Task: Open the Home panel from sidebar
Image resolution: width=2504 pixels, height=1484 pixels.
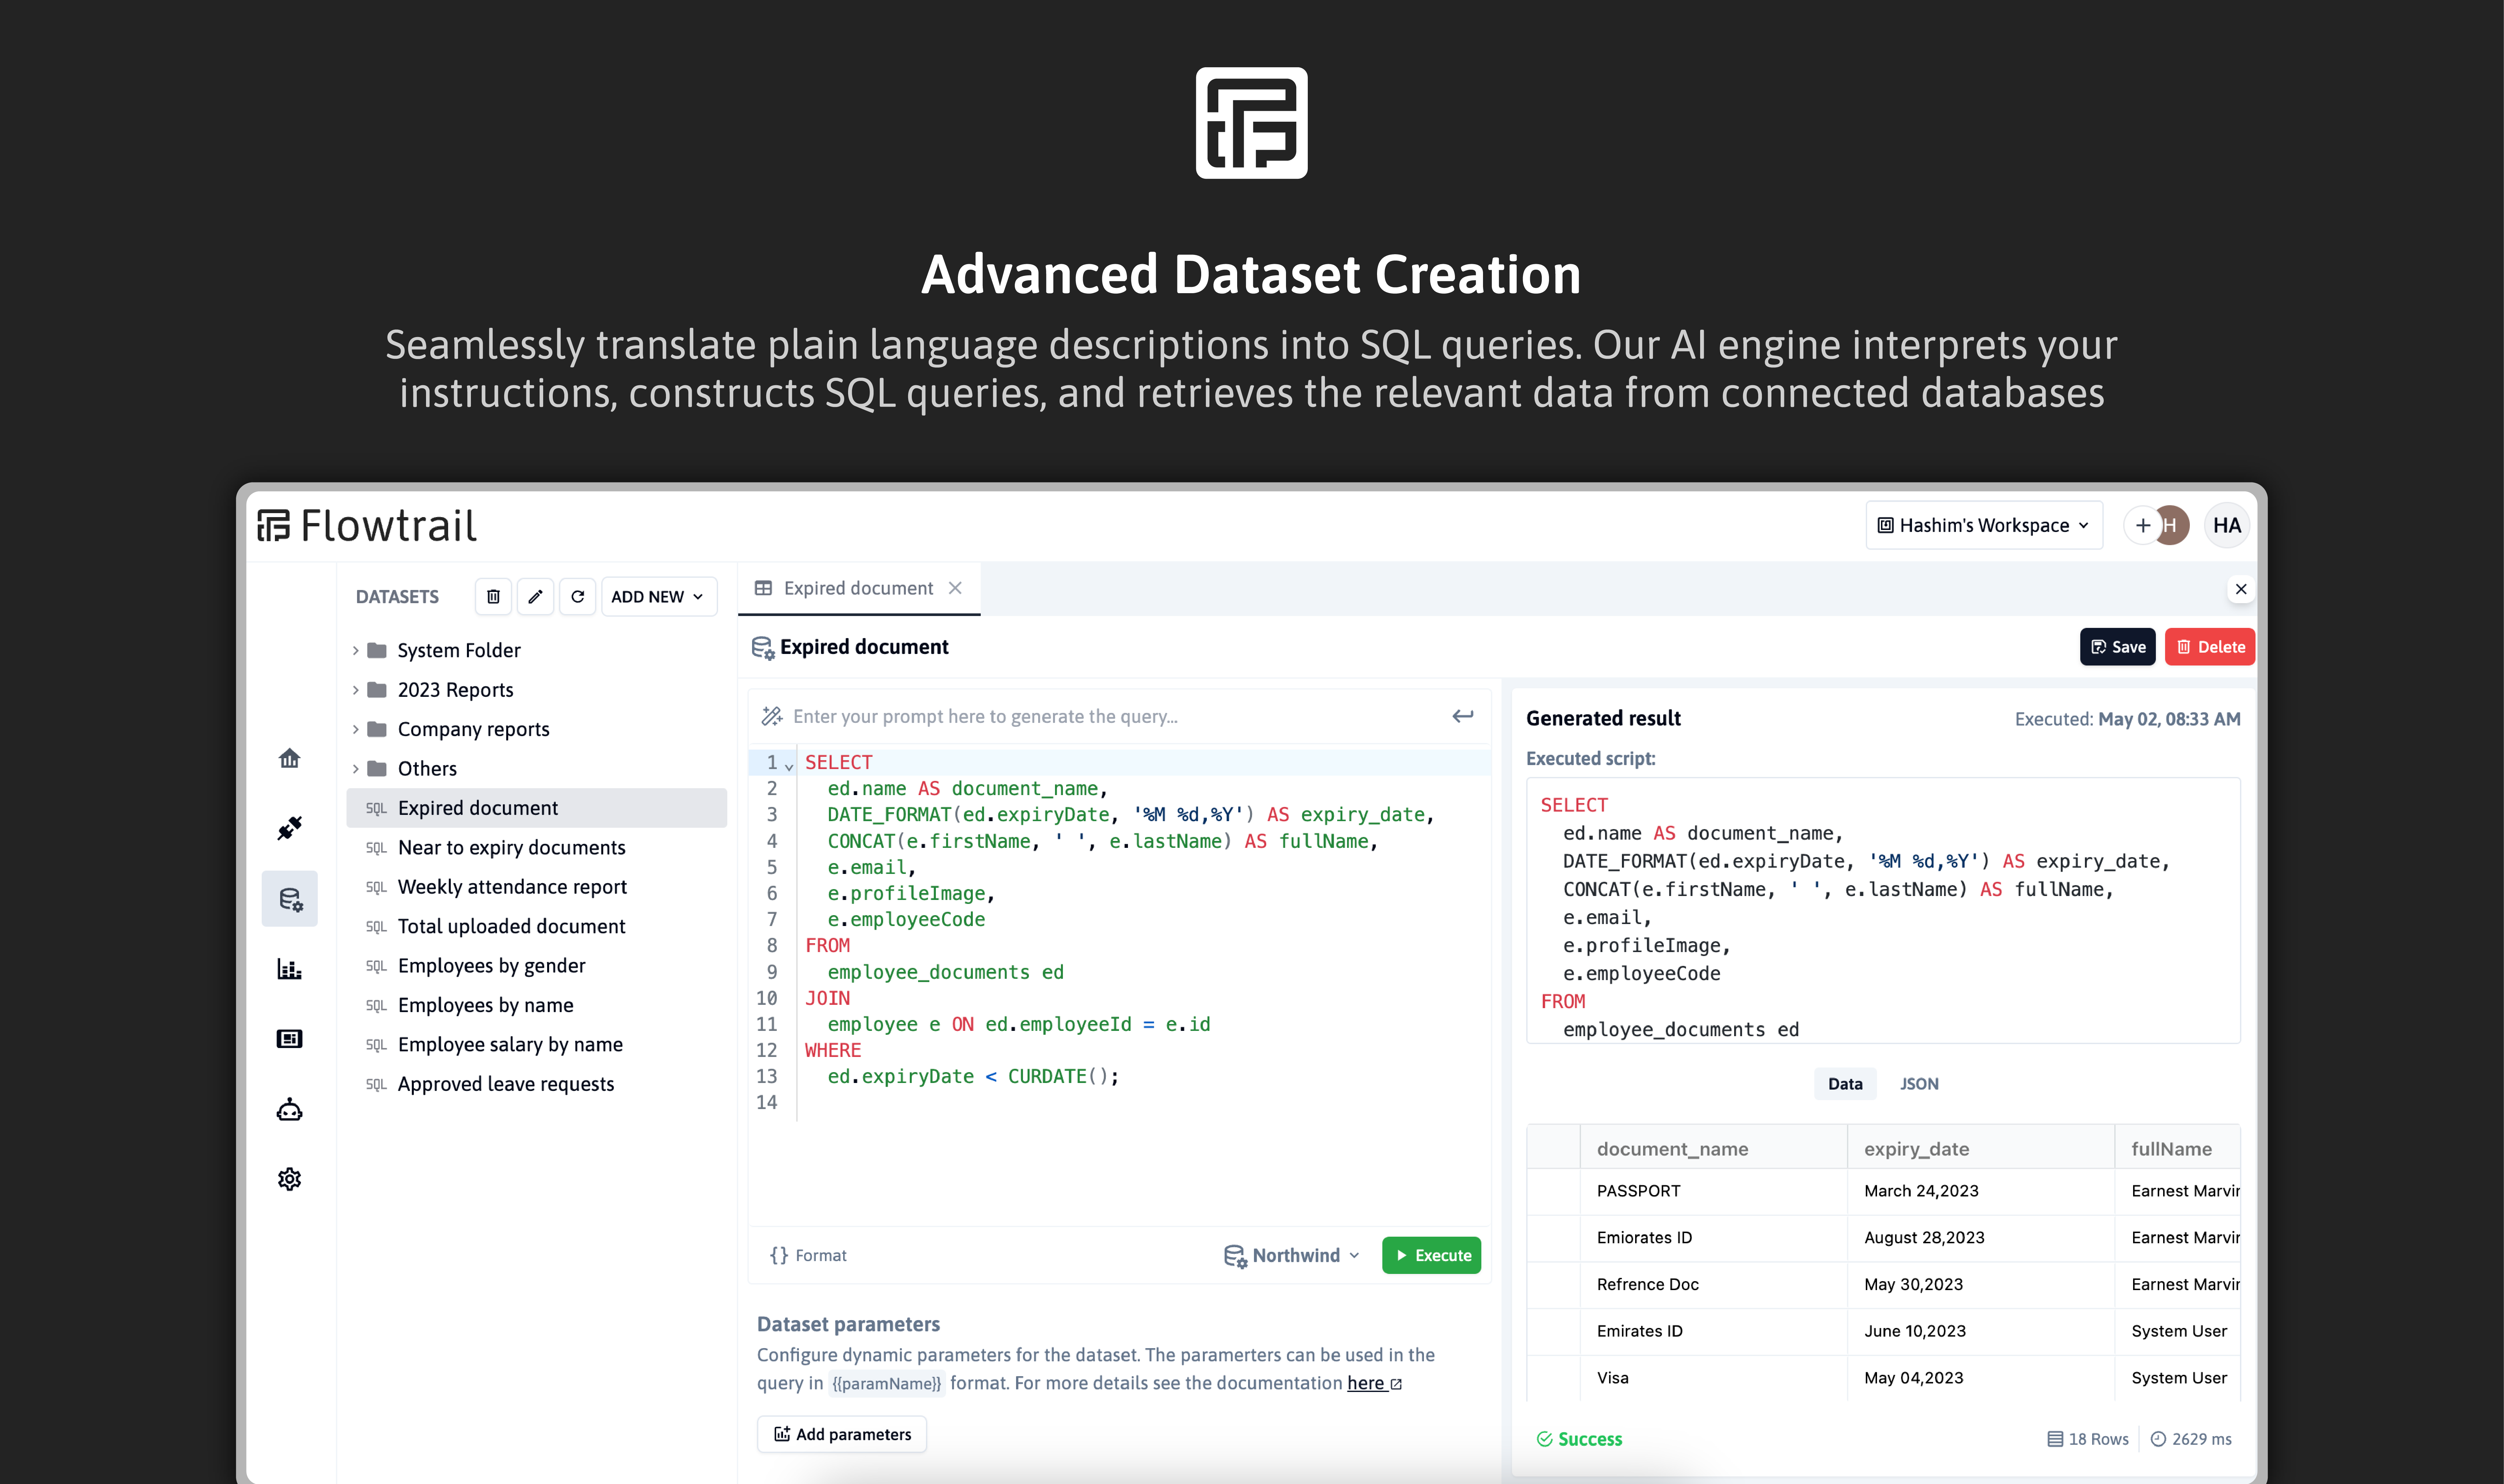Action: coord(289,758)
